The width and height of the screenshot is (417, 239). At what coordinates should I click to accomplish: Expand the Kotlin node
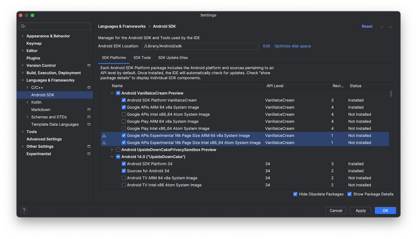27,102
